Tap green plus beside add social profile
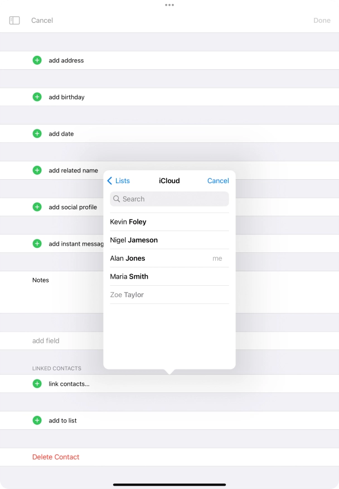 (37, 207)
